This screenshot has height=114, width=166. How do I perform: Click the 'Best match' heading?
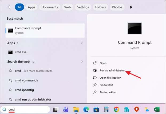click(15, 19)
